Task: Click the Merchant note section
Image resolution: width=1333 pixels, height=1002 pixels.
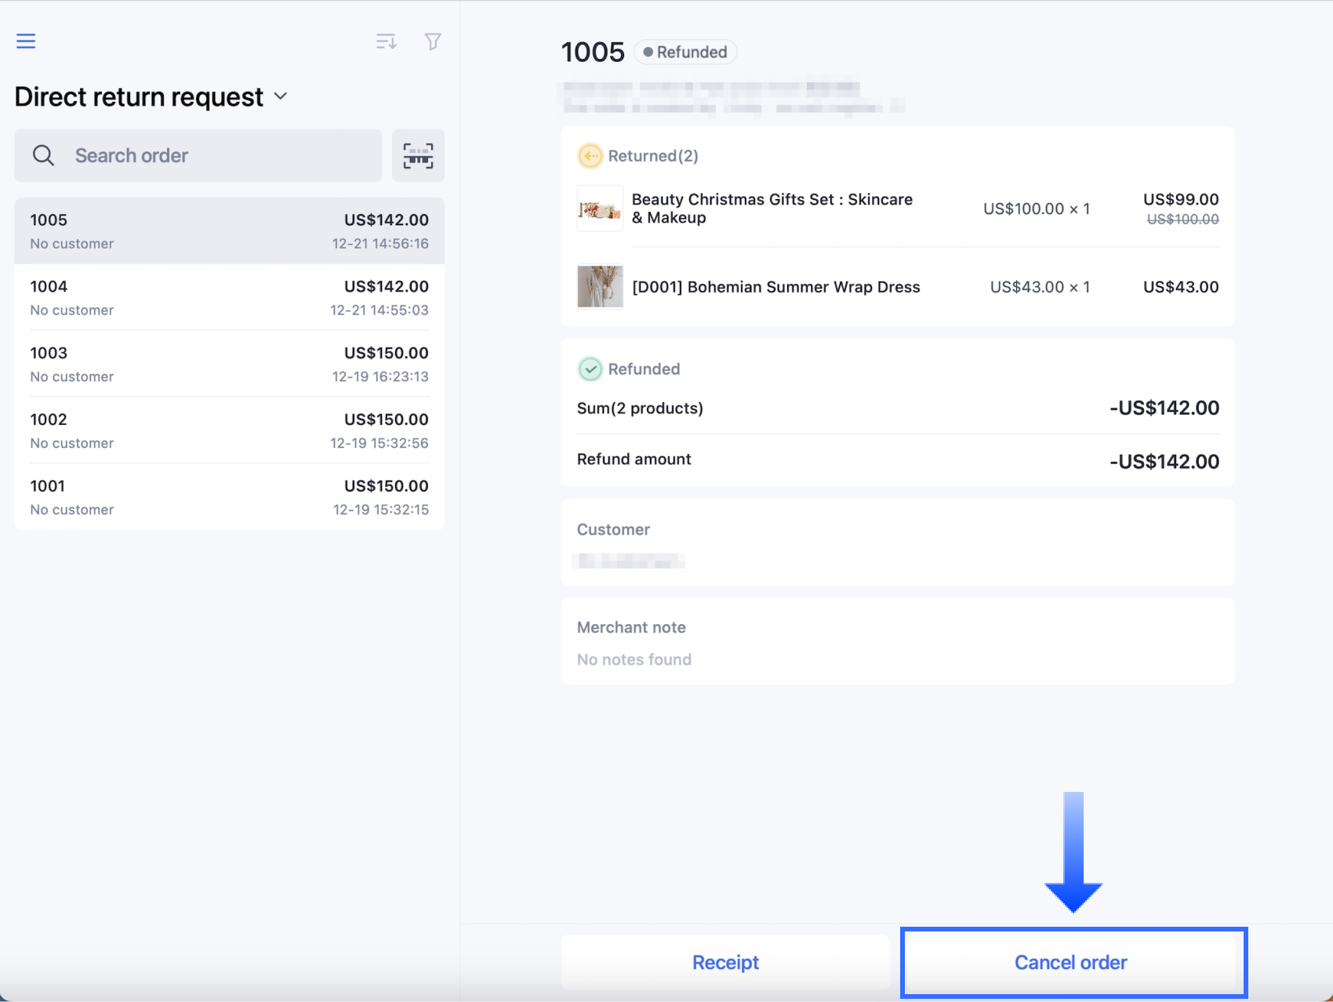Action: click(898, 642)
